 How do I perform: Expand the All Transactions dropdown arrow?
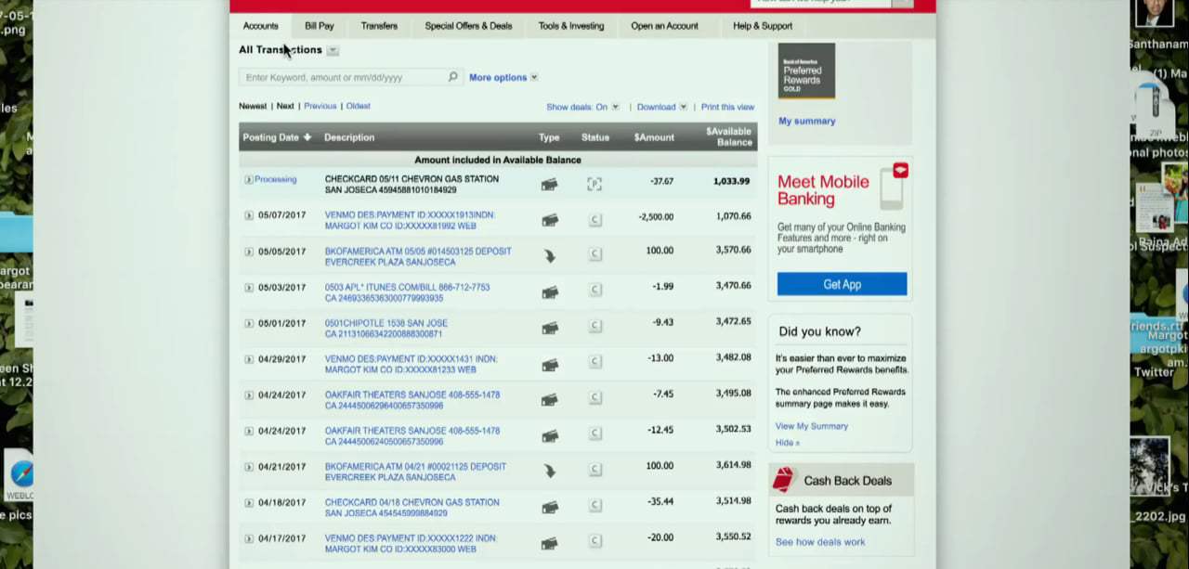(x=333, y=50)
